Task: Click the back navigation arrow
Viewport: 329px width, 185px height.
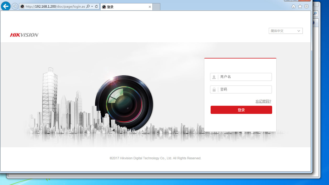Action: (x=6, y=6)
